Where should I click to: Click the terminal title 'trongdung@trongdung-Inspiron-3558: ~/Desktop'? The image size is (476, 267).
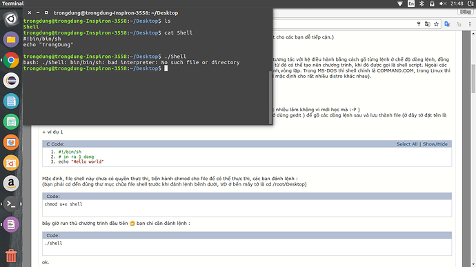[116, 12]
